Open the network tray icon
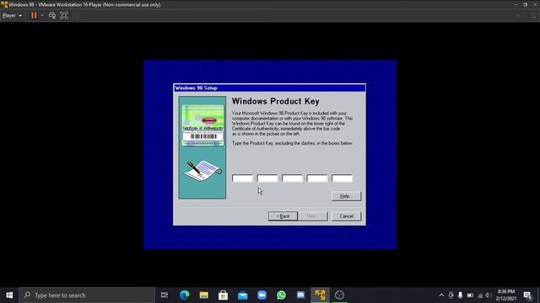This screenshot has width=540, height=303. 480,295
